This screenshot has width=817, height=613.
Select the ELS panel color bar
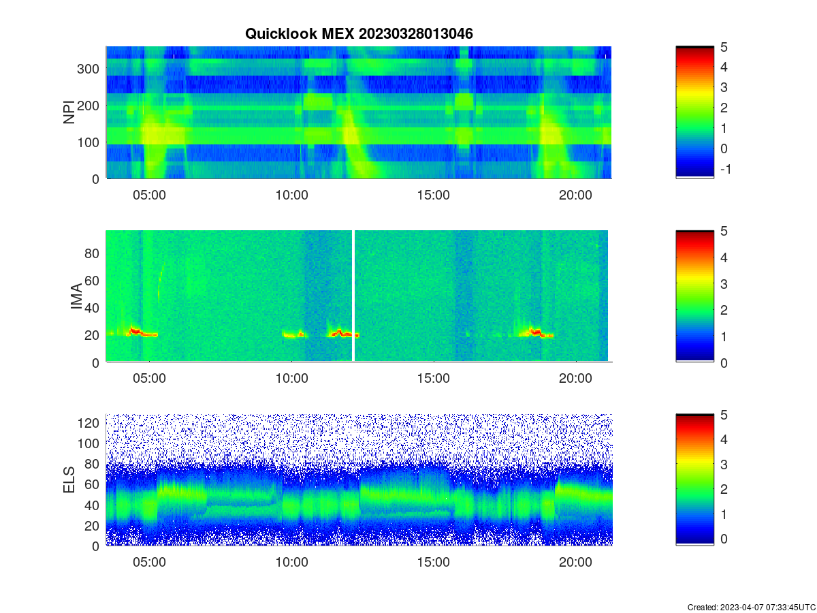[694, 480]
